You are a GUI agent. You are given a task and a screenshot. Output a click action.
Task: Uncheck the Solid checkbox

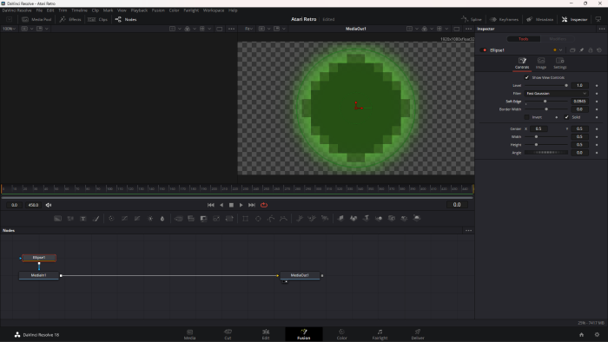pyautogui.click(x=566, y=117)
